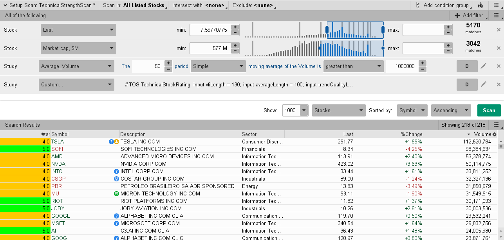Open the scan menu icon at top right
Image resolution: width=504 pixels, height=240 pixels.
point(496,5)
